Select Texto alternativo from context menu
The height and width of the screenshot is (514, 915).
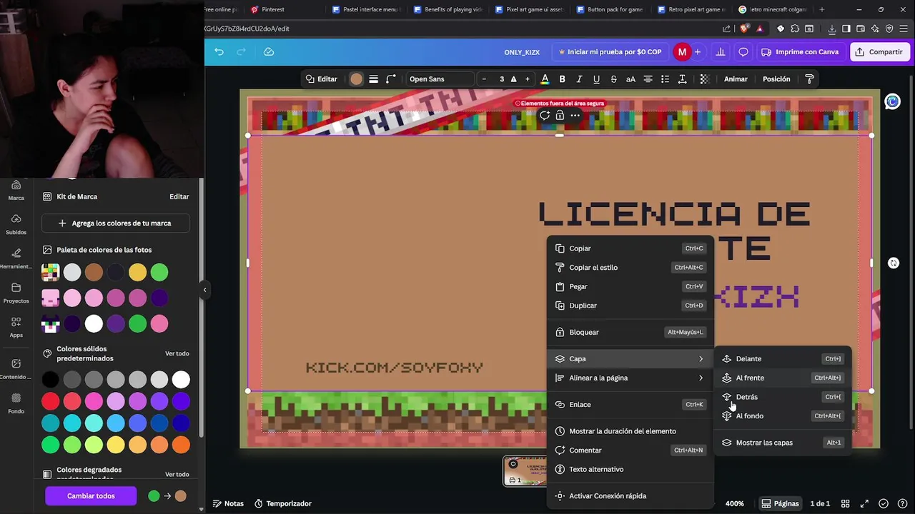point(630,469)
